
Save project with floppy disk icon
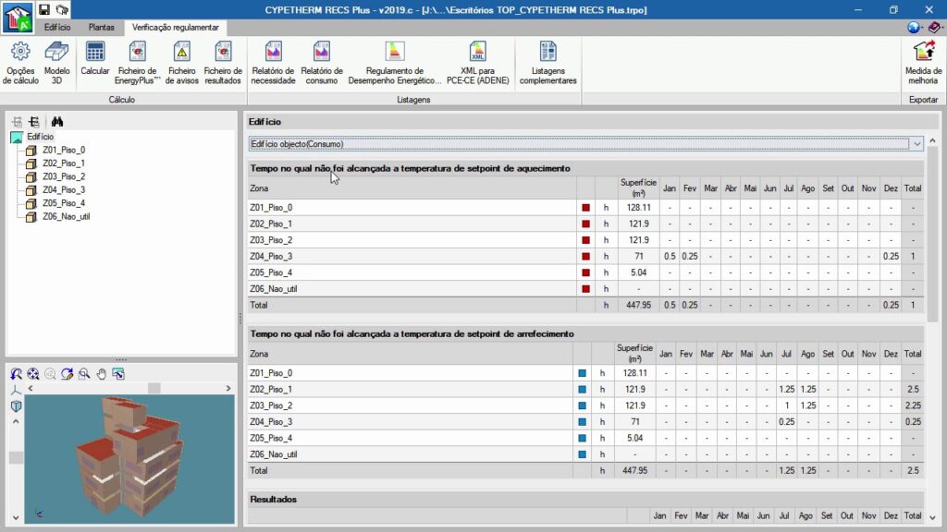43,9
